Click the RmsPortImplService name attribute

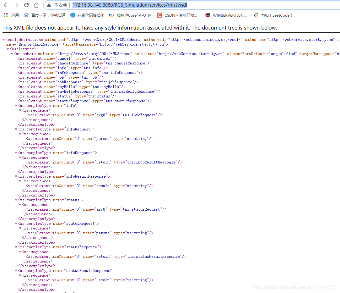[x=33, y=44]
